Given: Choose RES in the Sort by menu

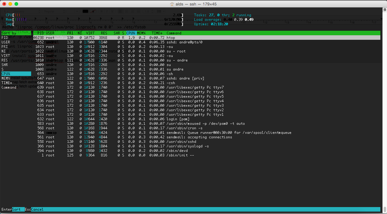Looking at the screenshot, I should point(8,60).
